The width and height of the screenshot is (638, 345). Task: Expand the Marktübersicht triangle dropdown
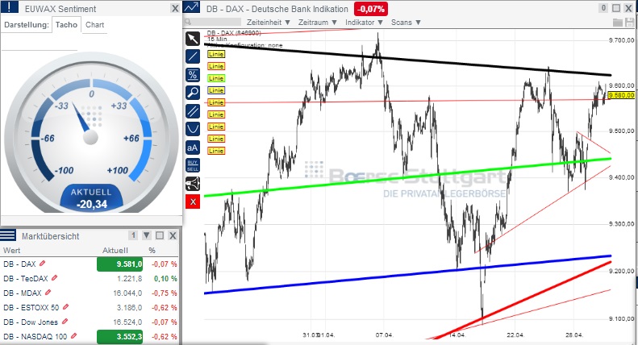point(147,235)
